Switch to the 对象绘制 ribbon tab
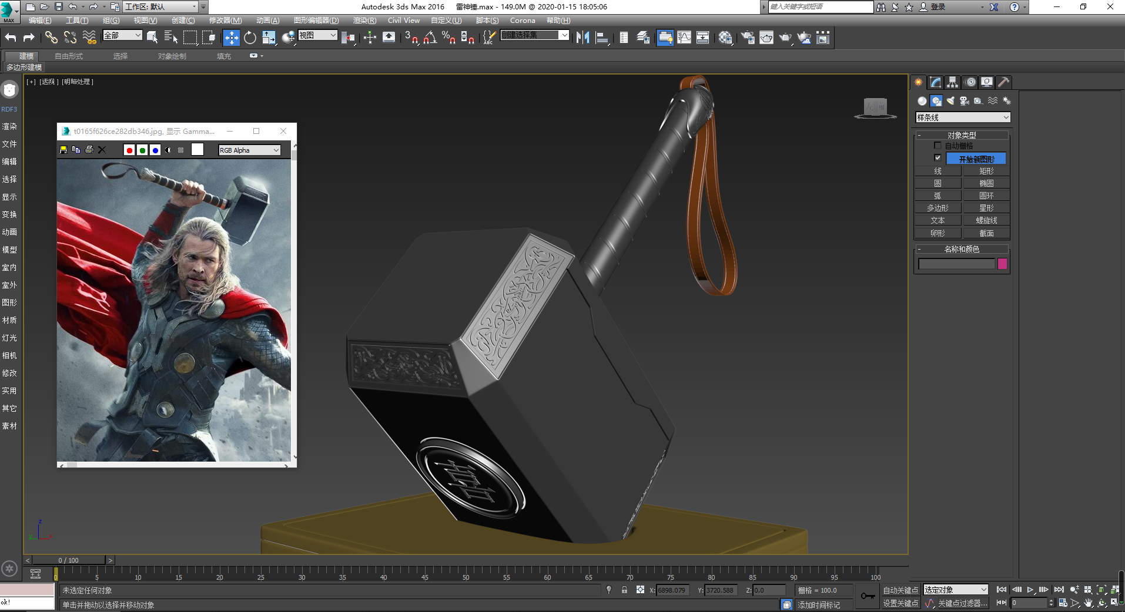 tap(172, 56)
